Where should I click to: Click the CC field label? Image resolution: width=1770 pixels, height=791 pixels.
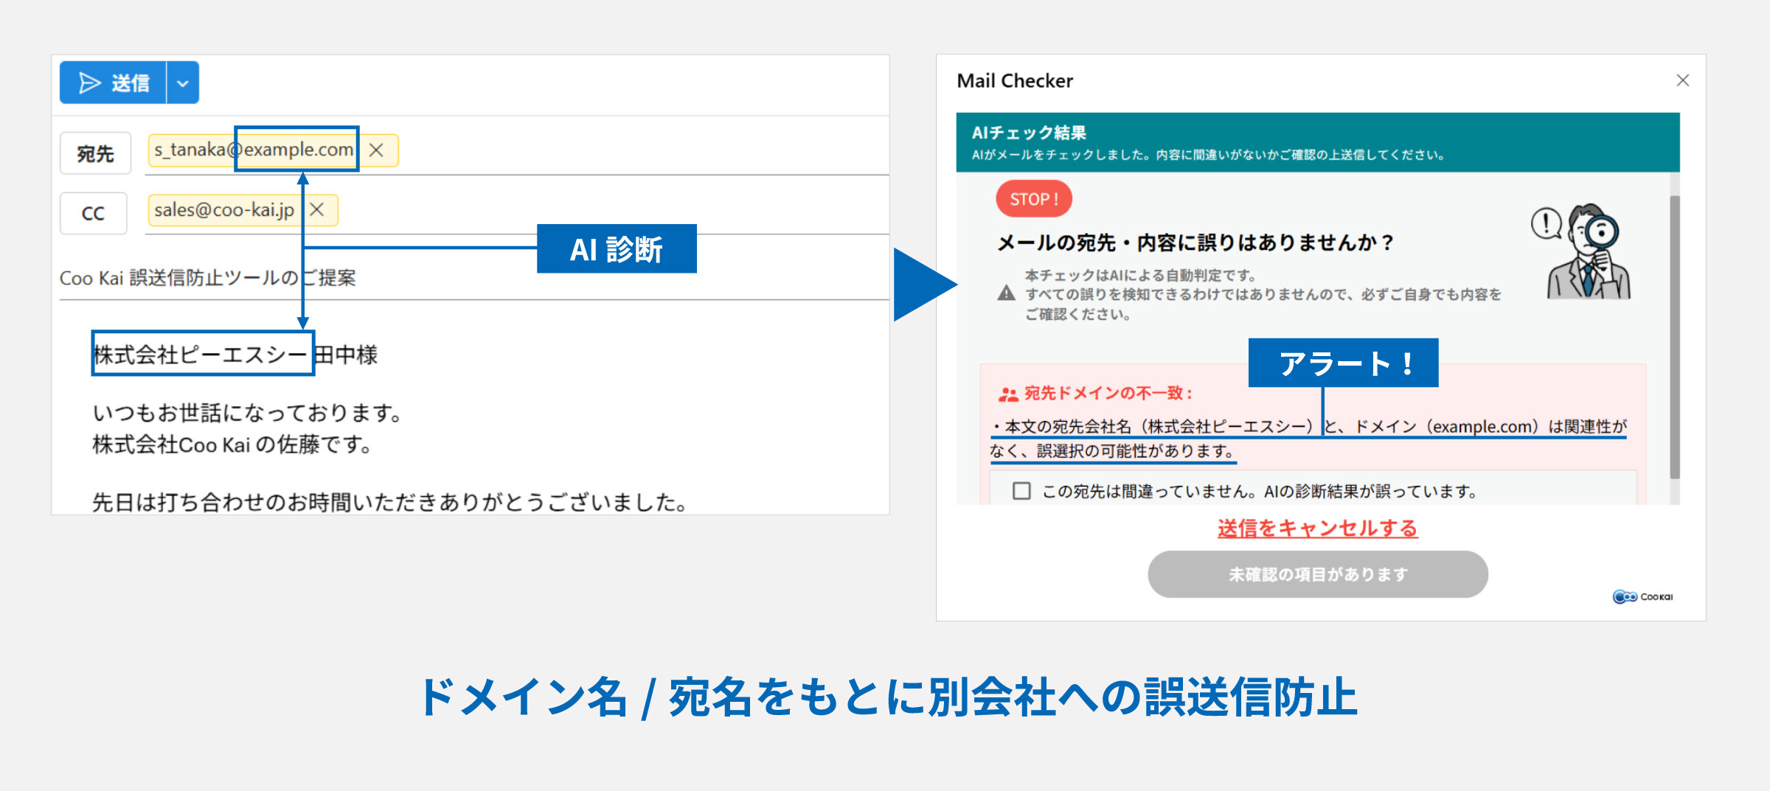click(x=93, y=212)
